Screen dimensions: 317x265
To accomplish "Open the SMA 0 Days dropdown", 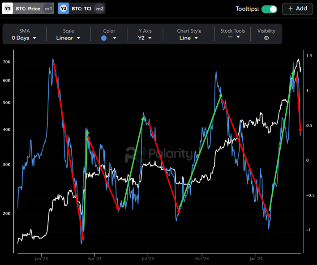I will (24, 38).
